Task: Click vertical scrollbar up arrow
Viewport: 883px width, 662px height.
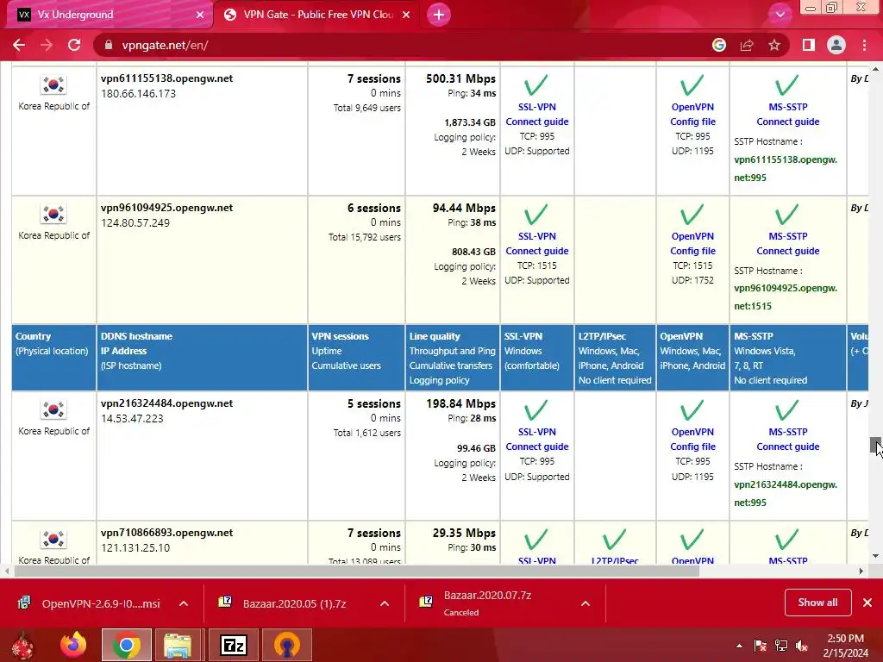Action: 876,68
